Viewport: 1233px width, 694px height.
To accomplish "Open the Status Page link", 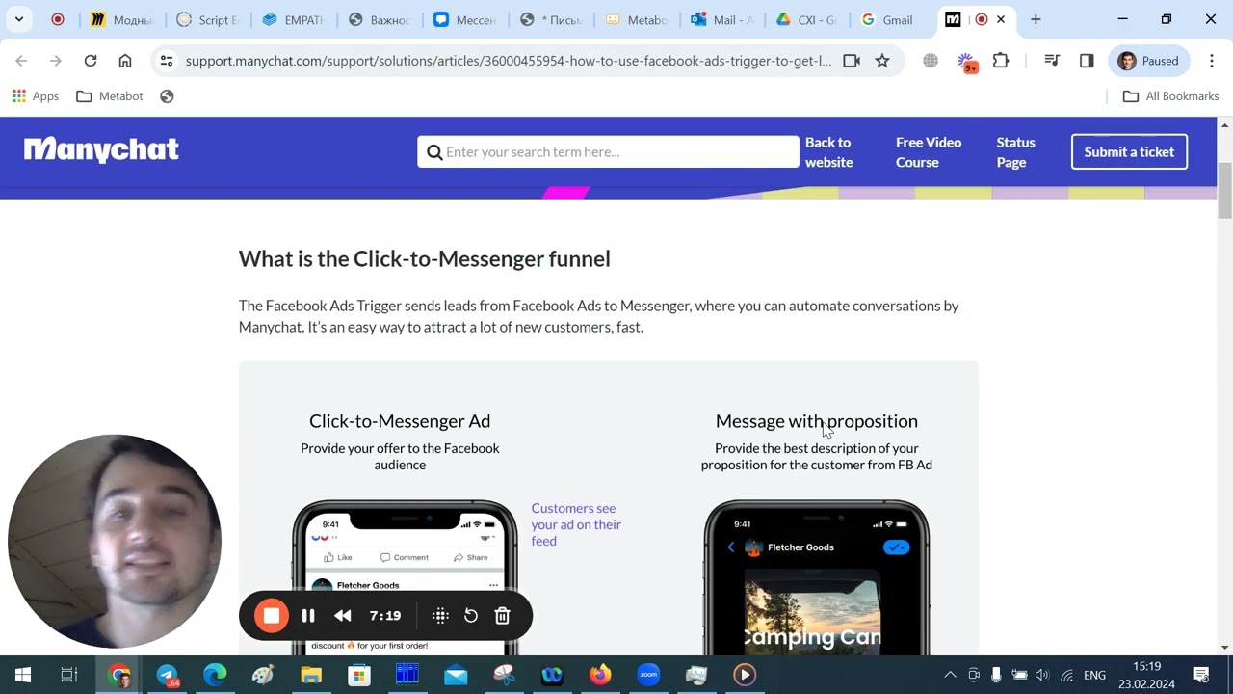I will (x=1015, y=152).
